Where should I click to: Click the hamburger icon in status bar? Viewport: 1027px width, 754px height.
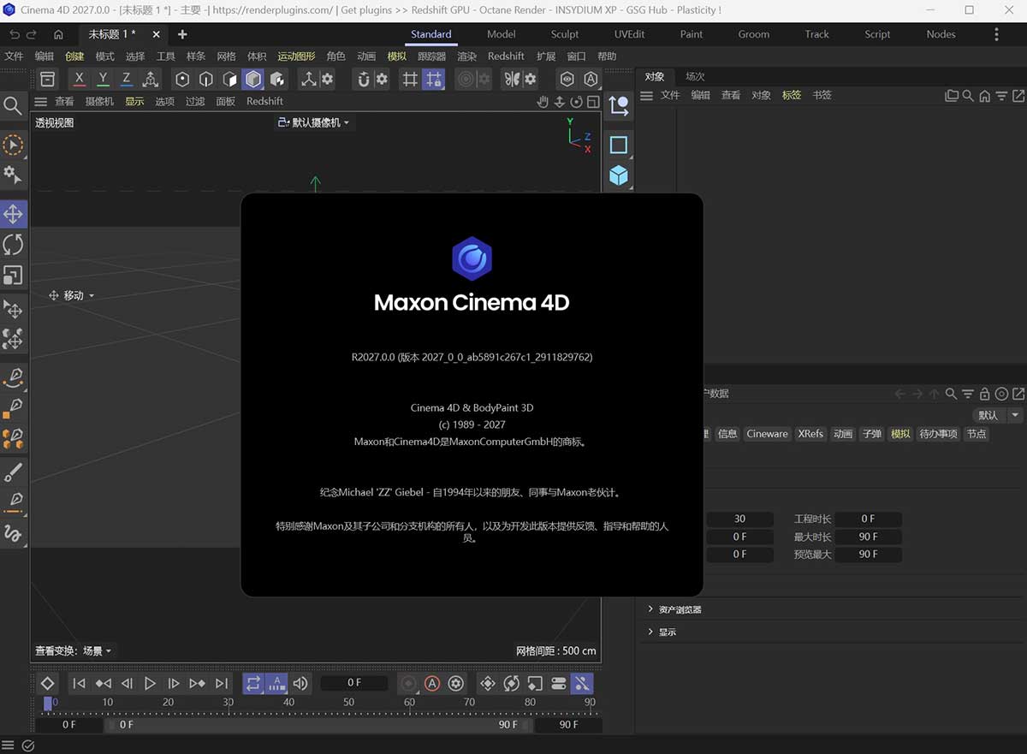tap(8, 745)
